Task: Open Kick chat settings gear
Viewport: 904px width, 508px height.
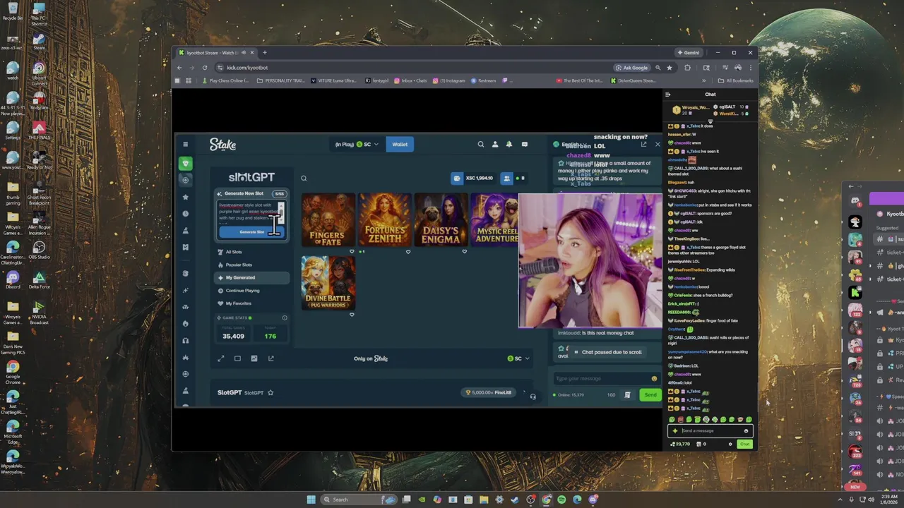Action: pos(730,444)
